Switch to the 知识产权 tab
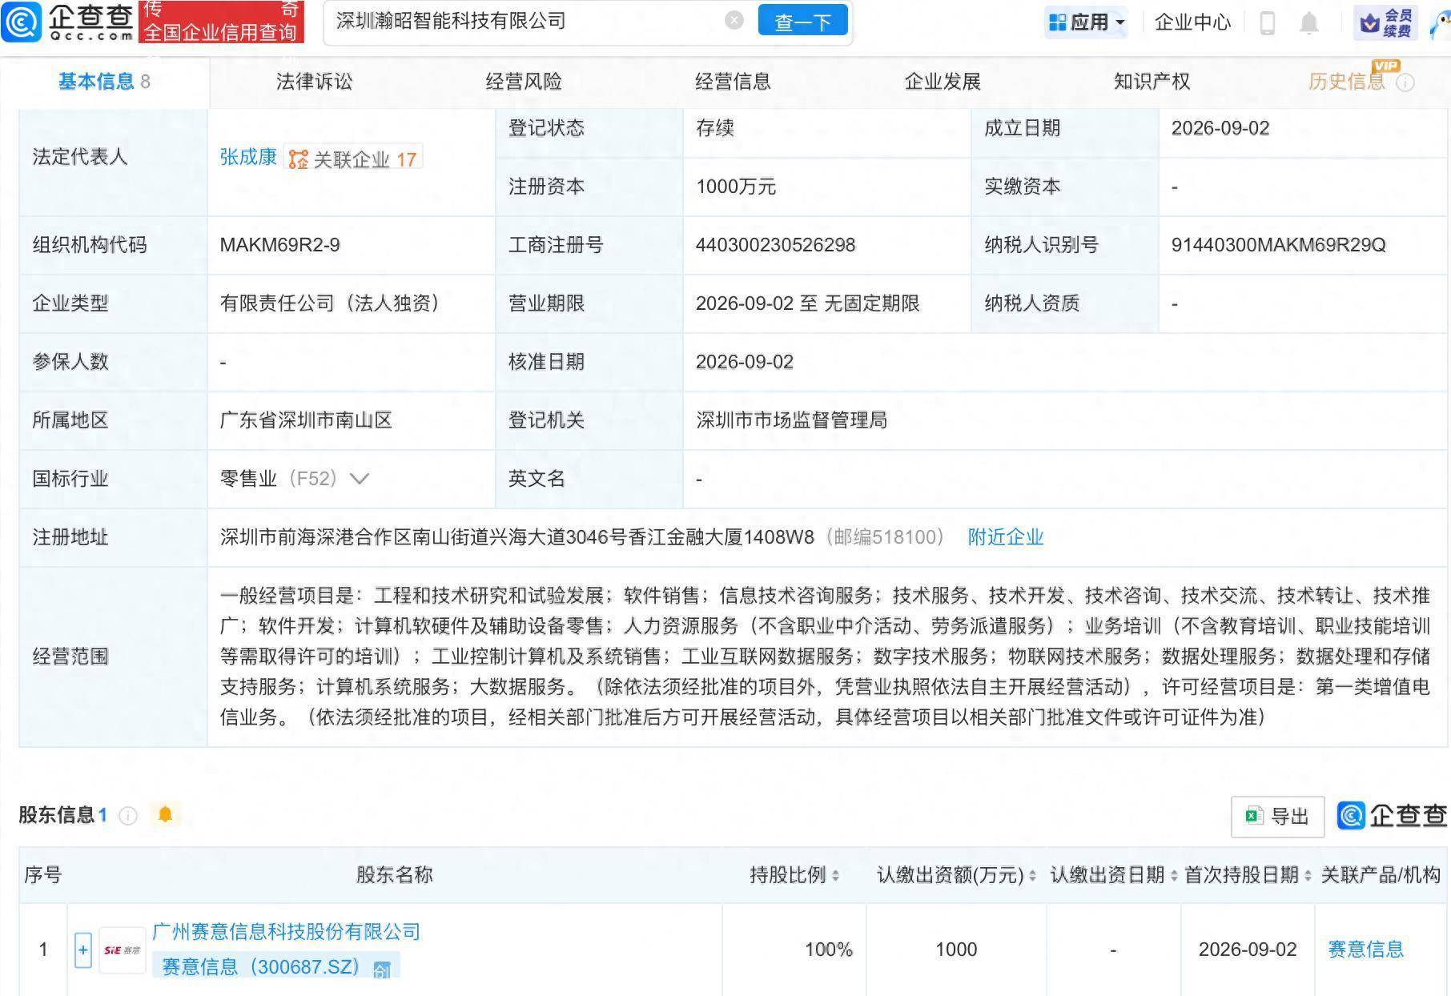The image size is (1451, 996). [1152, 82]
